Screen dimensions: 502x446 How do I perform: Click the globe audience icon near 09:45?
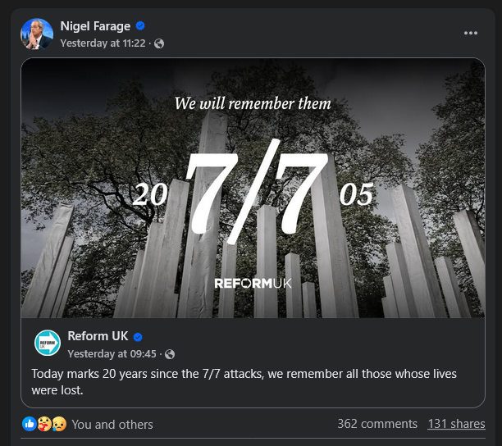pos(170,353)
